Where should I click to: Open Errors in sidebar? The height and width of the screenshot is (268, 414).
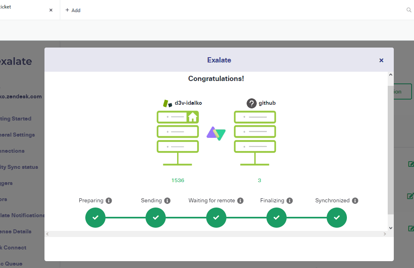(4, 199)
